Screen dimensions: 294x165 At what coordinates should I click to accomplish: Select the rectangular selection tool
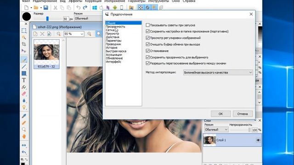point(24,31)
